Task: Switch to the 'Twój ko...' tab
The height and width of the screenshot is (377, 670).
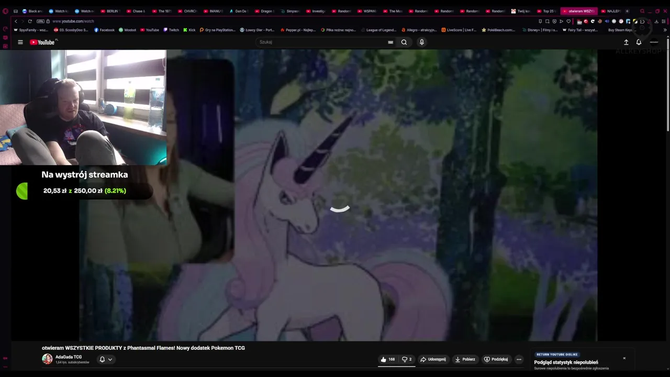Action: [520, 11]
